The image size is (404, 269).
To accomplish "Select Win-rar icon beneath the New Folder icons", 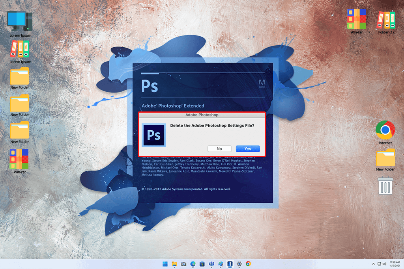I will click(20, 161).
